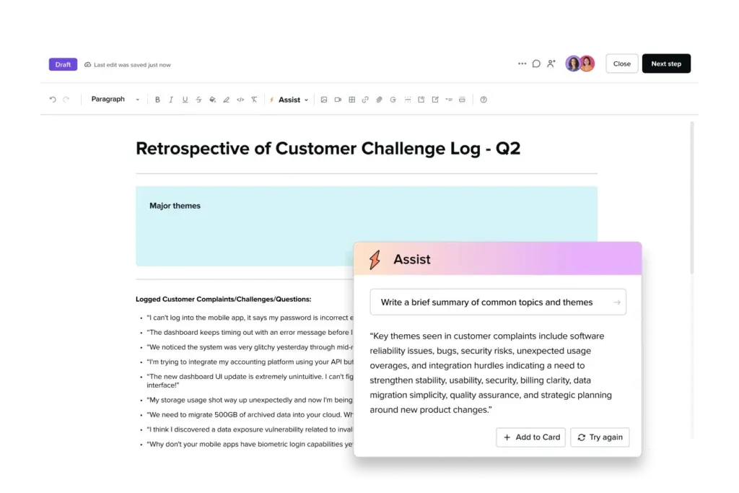Open the text fill color tool
The image size is (739, 493).
(212, 100)
